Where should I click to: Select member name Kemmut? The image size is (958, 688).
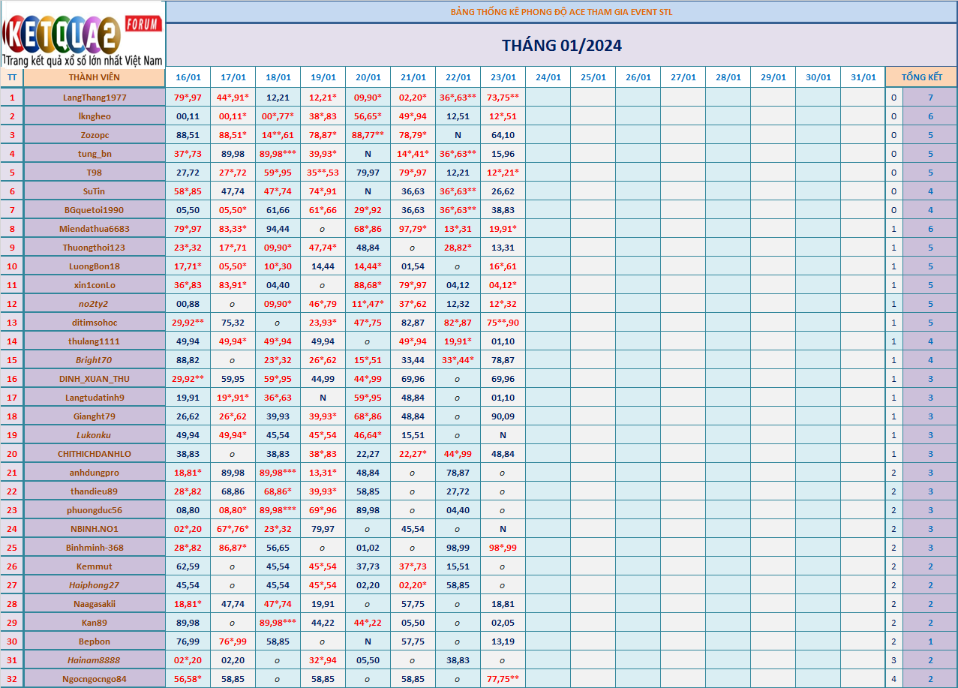point(95,566)
